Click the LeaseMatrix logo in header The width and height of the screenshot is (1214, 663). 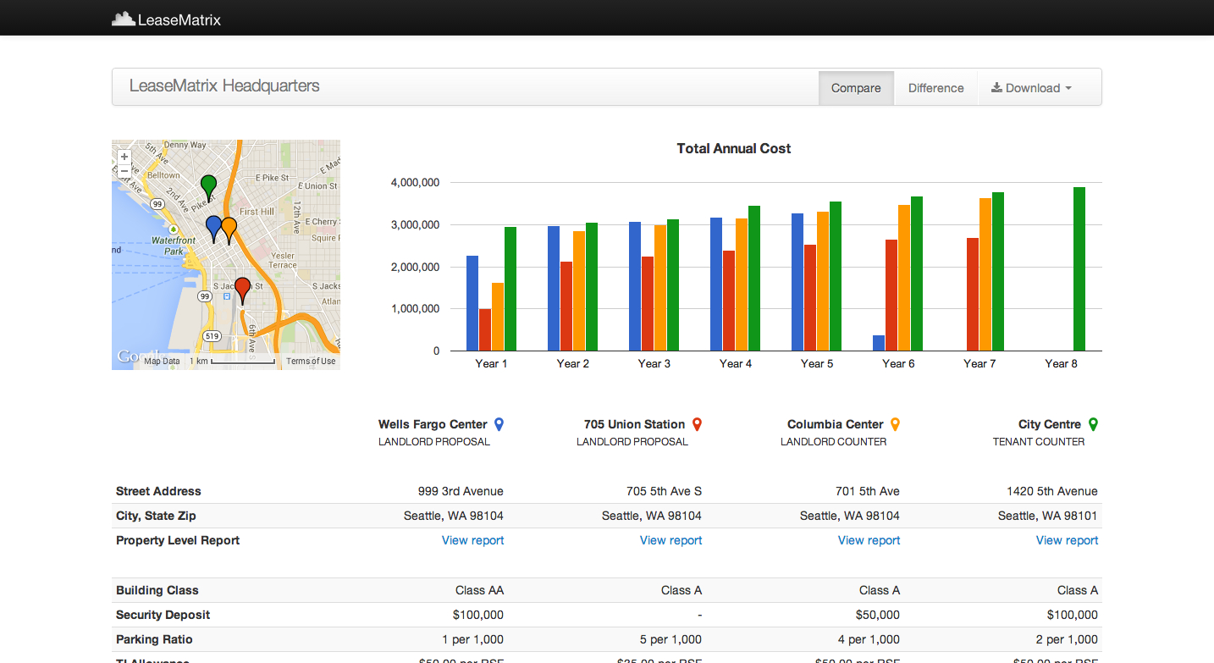click(x=167, y=19)
